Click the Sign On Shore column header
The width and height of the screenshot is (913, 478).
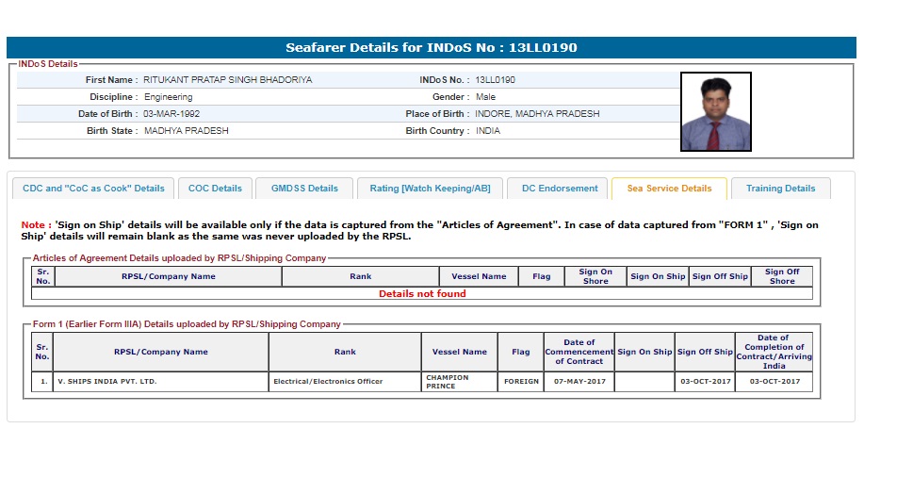(x=595, y=276)
